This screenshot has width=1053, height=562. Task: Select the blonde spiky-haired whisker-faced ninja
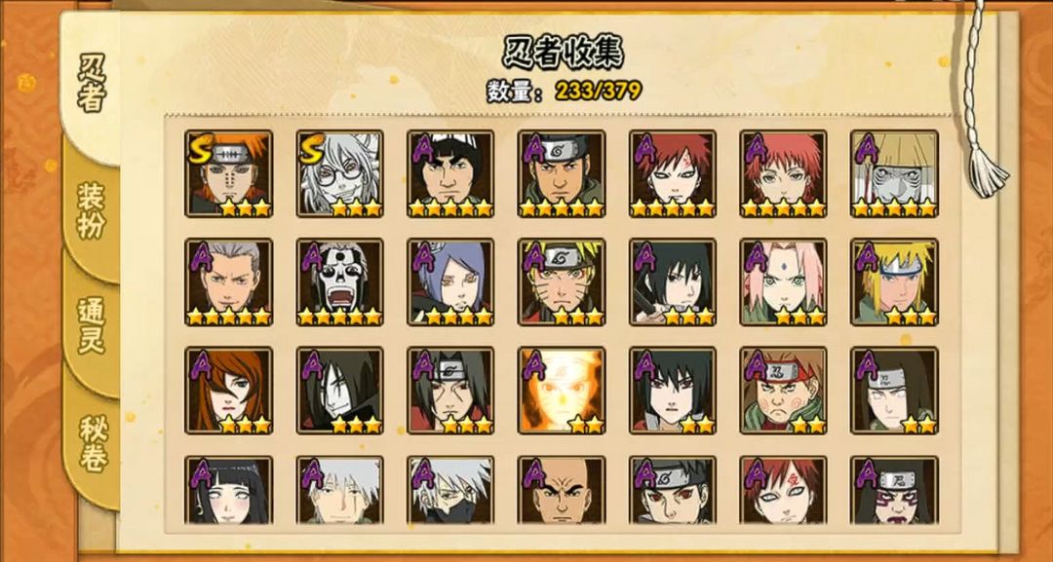point(562,282)
